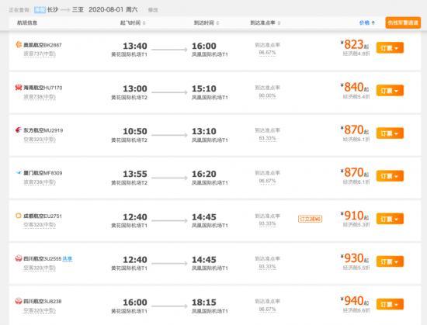This screenshot has height=325, width=427.
Task: Click the instant discount tag on EU2751
Action: (311, 219)
